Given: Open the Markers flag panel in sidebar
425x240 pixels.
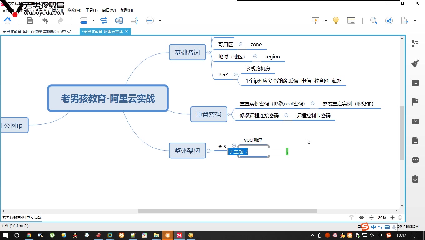Looking at the screenshot, I should tap(415, 102).
